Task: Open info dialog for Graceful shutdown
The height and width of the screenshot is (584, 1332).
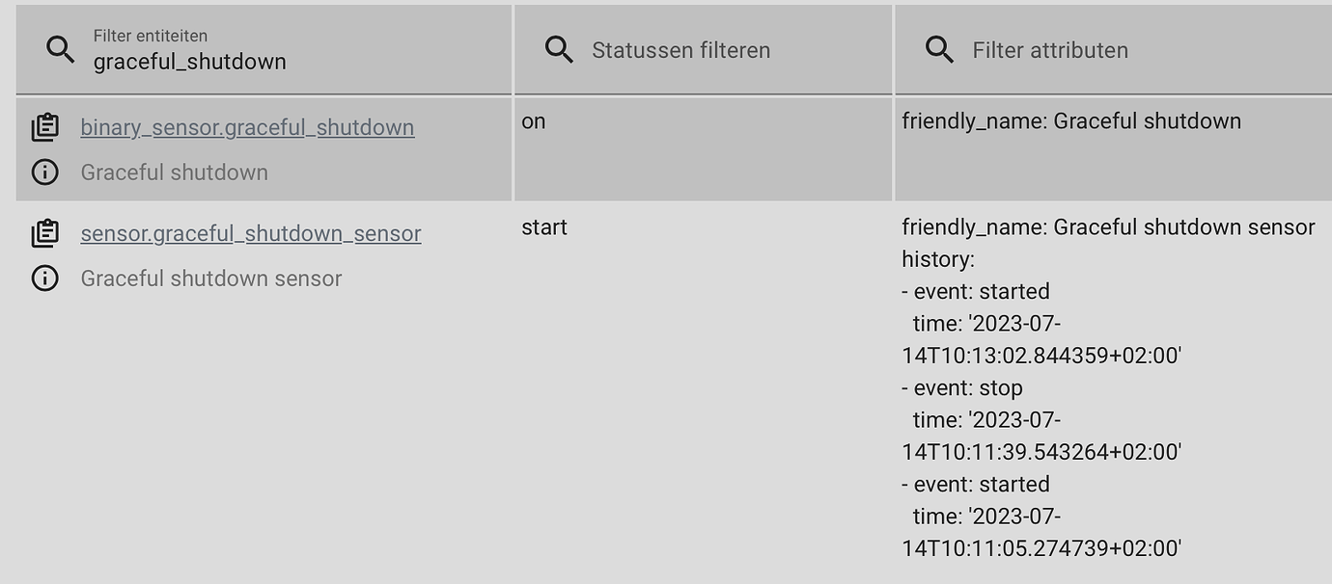Action: [45, 172]
